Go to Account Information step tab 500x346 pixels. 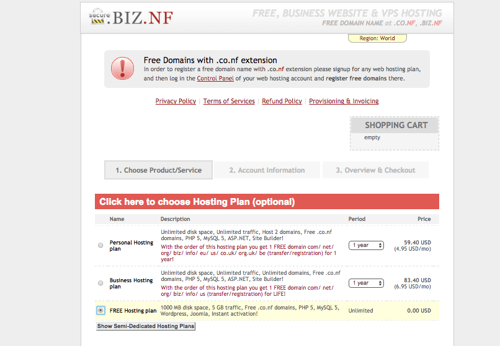tap(267, 170)
